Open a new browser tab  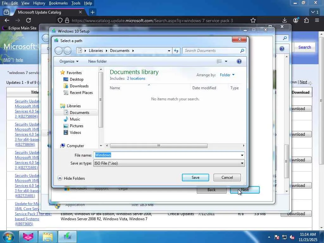[92, 12]
